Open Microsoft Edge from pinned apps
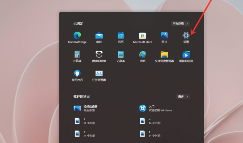The image size is (243, 143). tap(77, 35)
